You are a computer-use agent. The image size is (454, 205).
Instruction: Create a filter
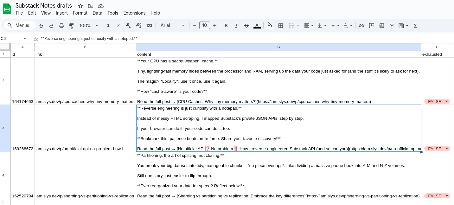(392, 26)
